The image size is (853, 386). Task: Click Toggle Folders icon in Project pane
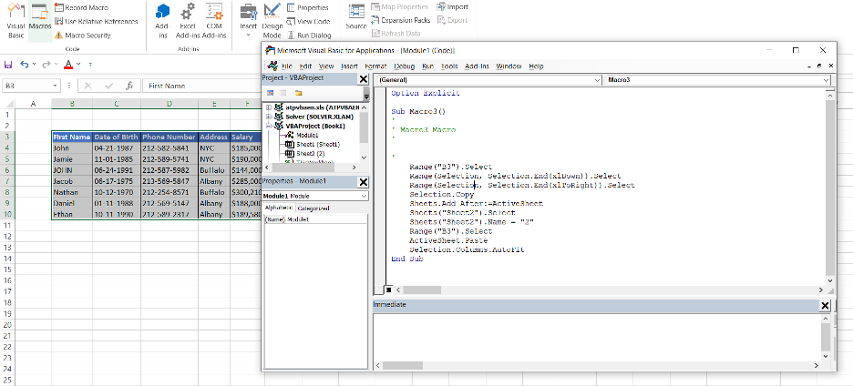[x=298, y=93]
